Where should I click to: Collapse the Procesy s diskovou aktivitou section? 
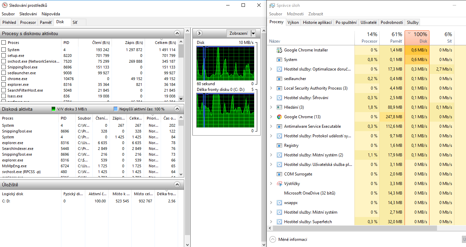pyautogui.click(x=177, y=33)
